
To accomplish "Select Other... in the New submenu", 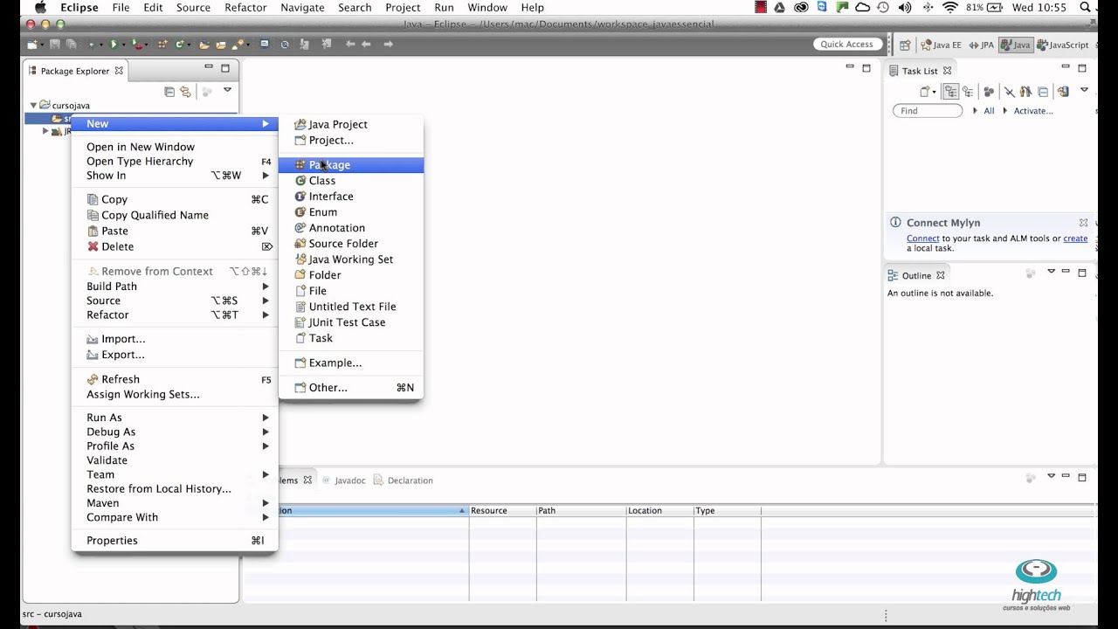I will (x=351, y=387).
